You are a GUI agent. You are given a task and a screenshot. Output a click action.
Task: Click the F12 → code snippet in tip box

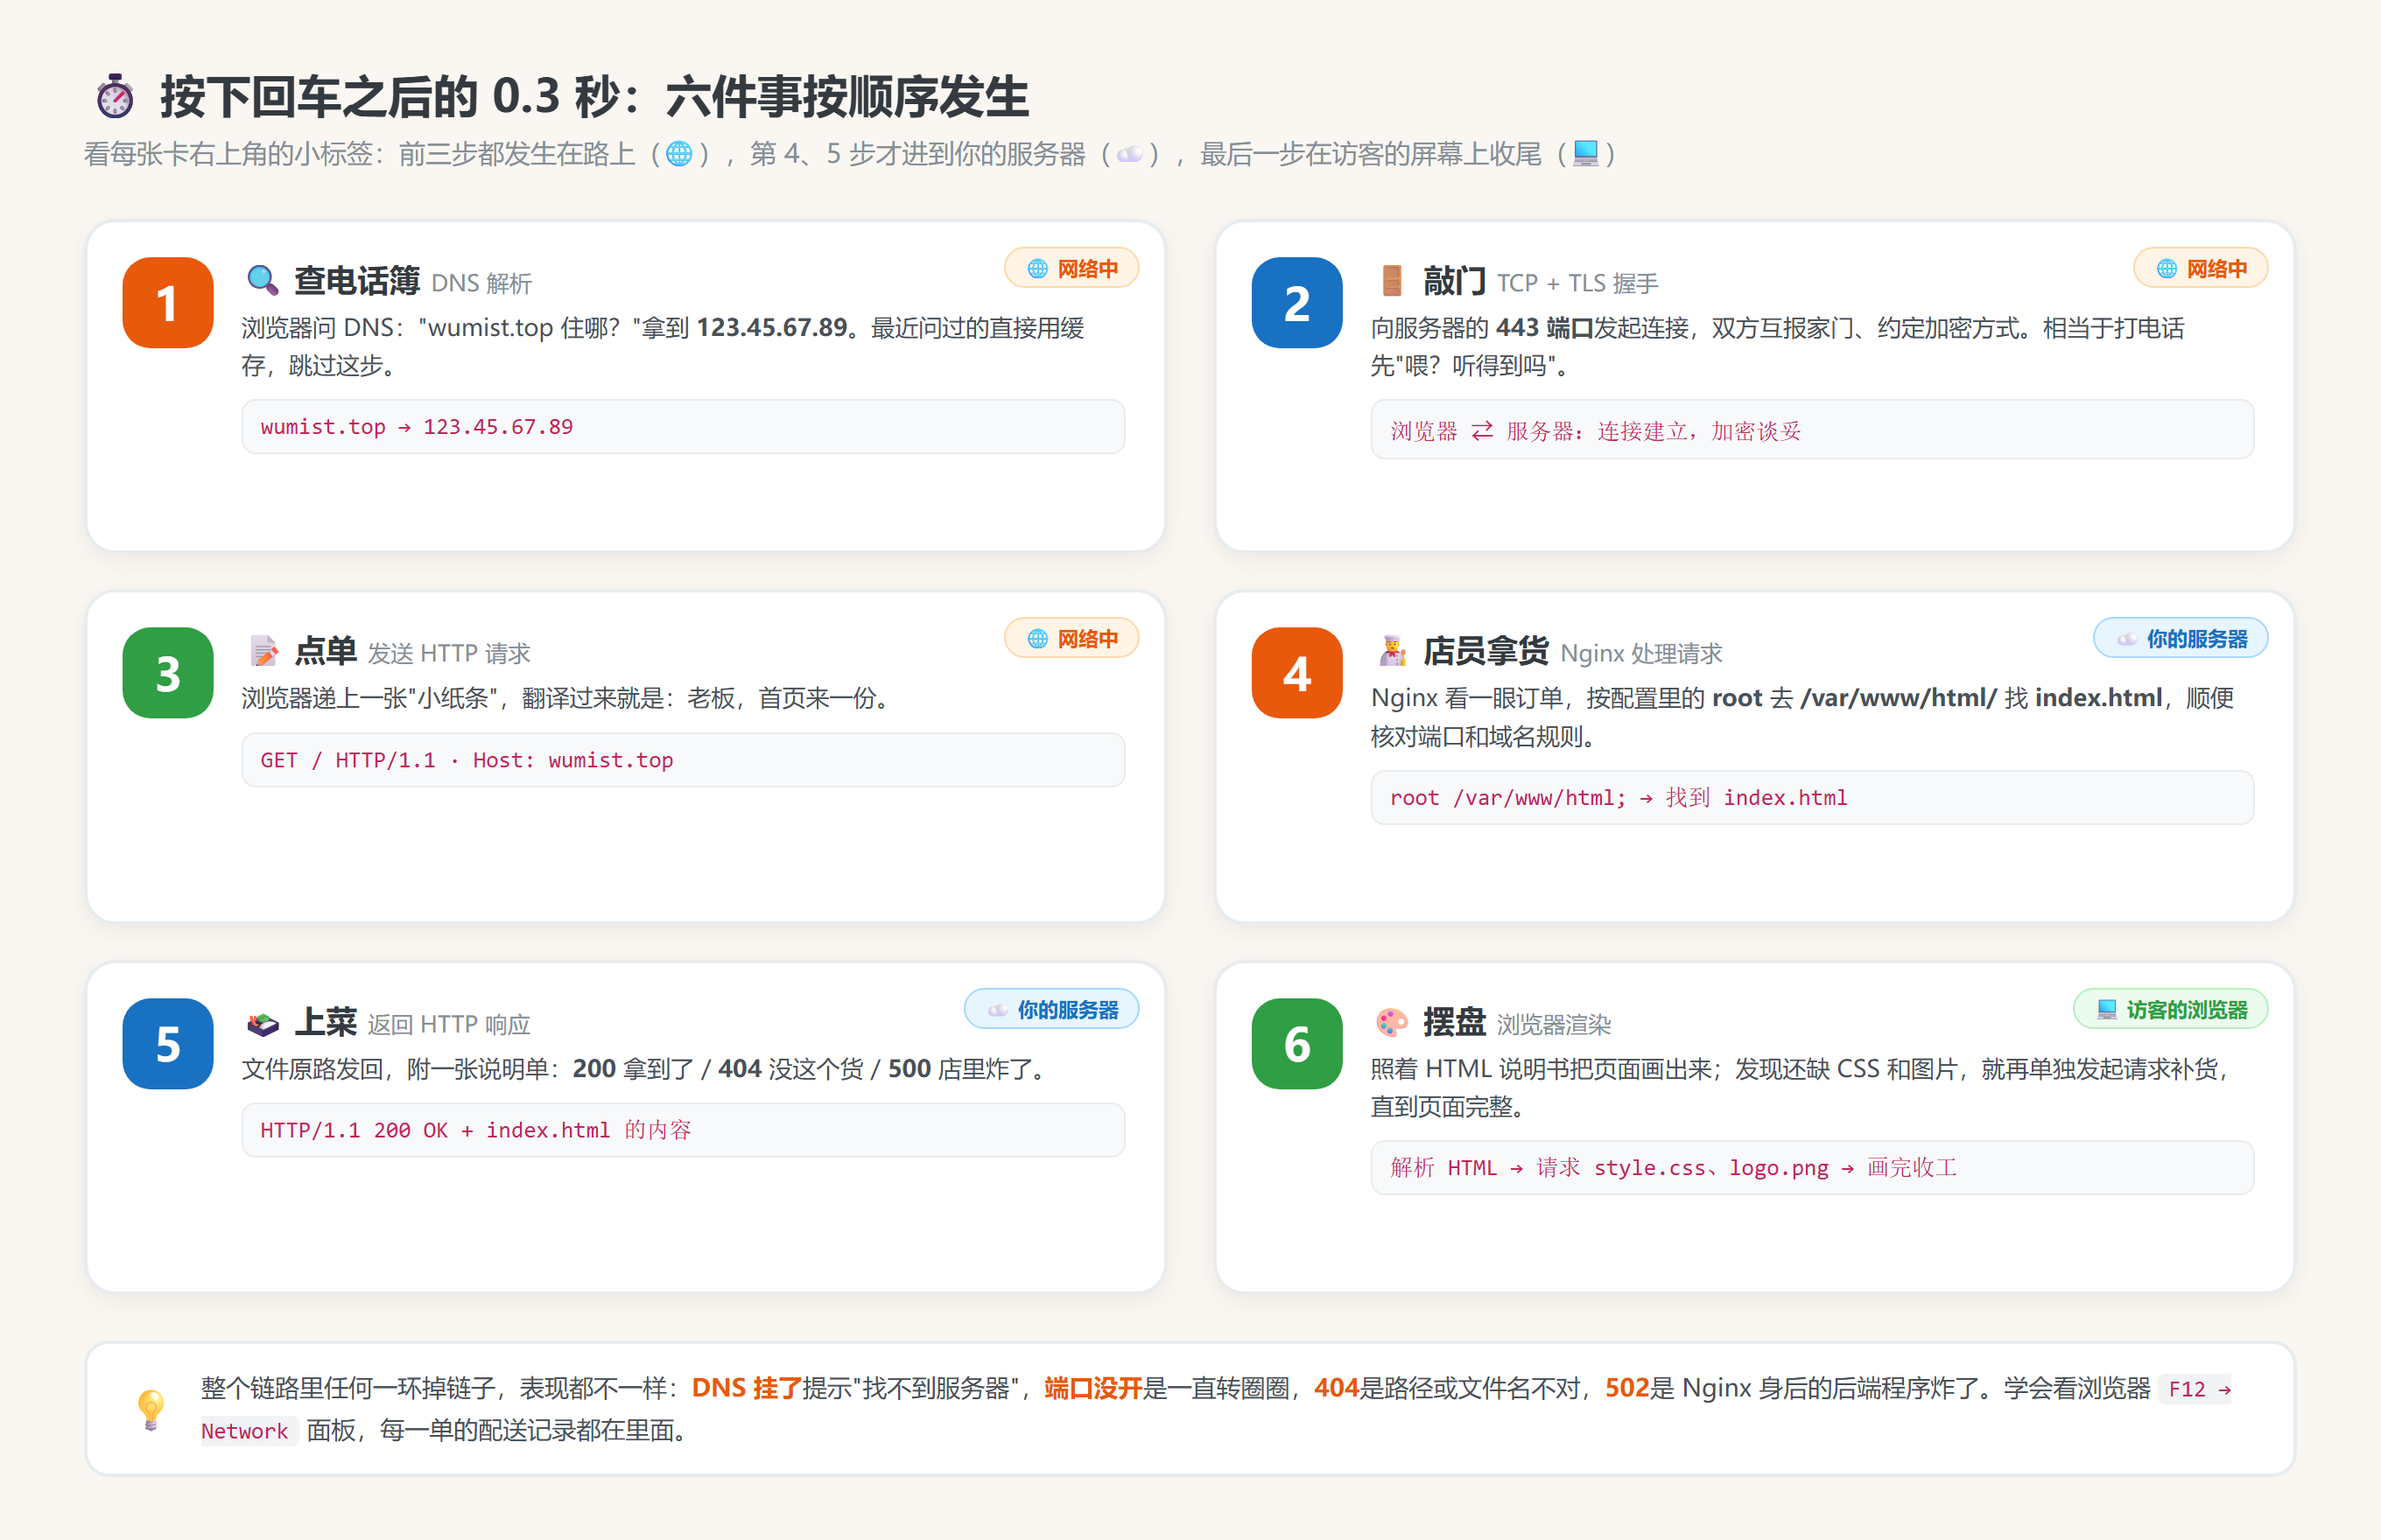[x=2196, y=1389]
